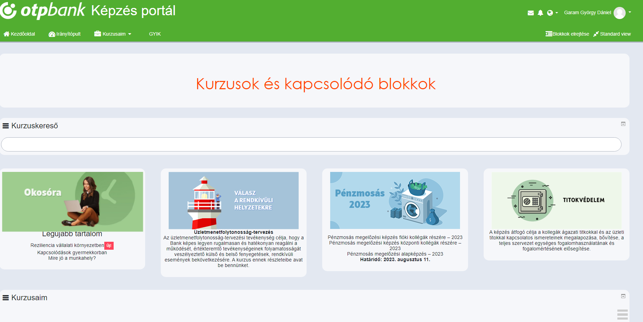The image size is (643, 322).
Task: Click the user profile avatar
Action: (x=619, y=13)
